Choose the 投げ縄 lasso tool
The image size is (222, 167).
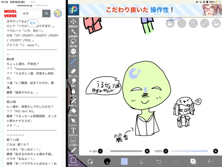click(x=73, y=43)
